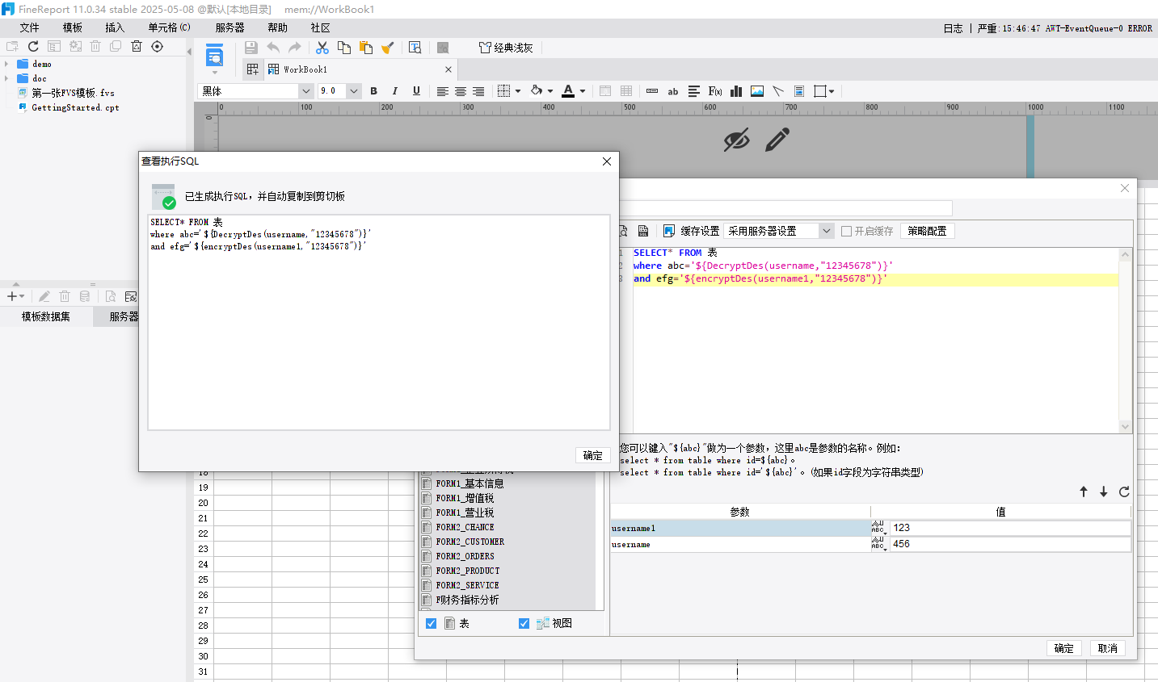Uncheck the 表 checkbox

[432, 623]
